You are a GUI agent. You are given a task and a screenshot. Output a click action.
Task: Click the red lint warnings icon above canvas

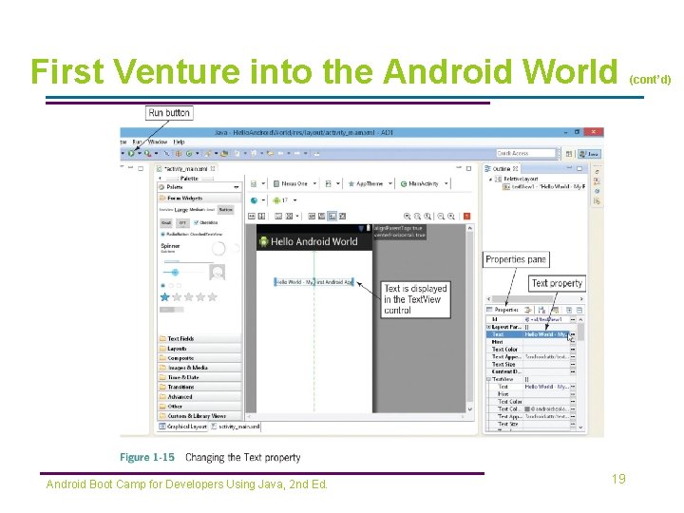click(466, 216)
